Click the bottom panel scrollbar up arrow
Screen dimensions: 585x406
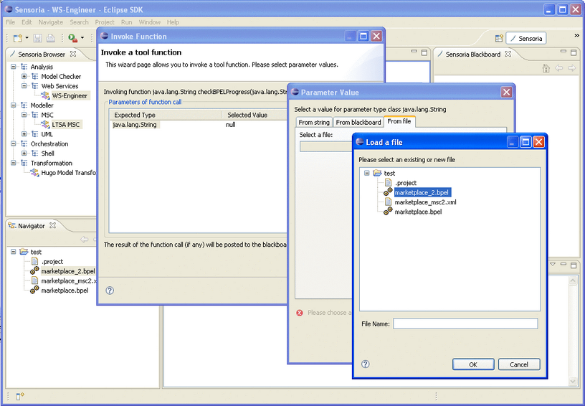[573, 280]
